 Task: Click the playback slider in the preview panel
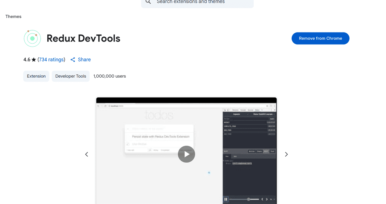pyautogui.click(x=244, y=199)
